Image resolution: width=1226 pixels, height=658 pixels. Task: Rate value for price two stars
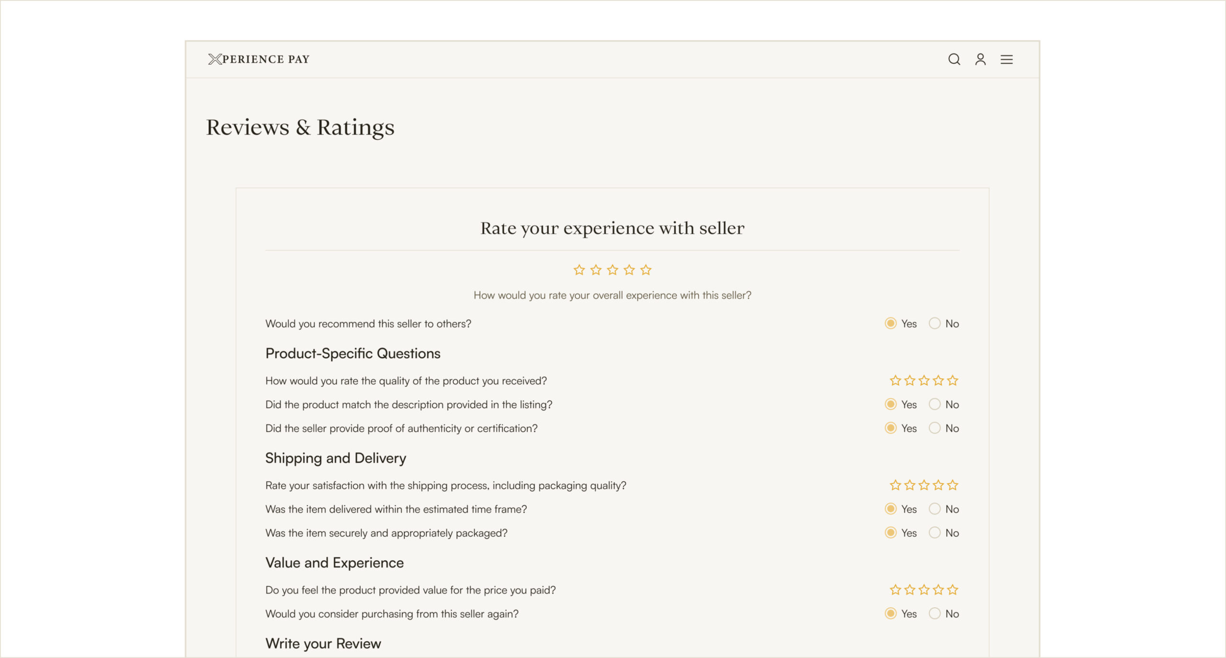(909, 590)
